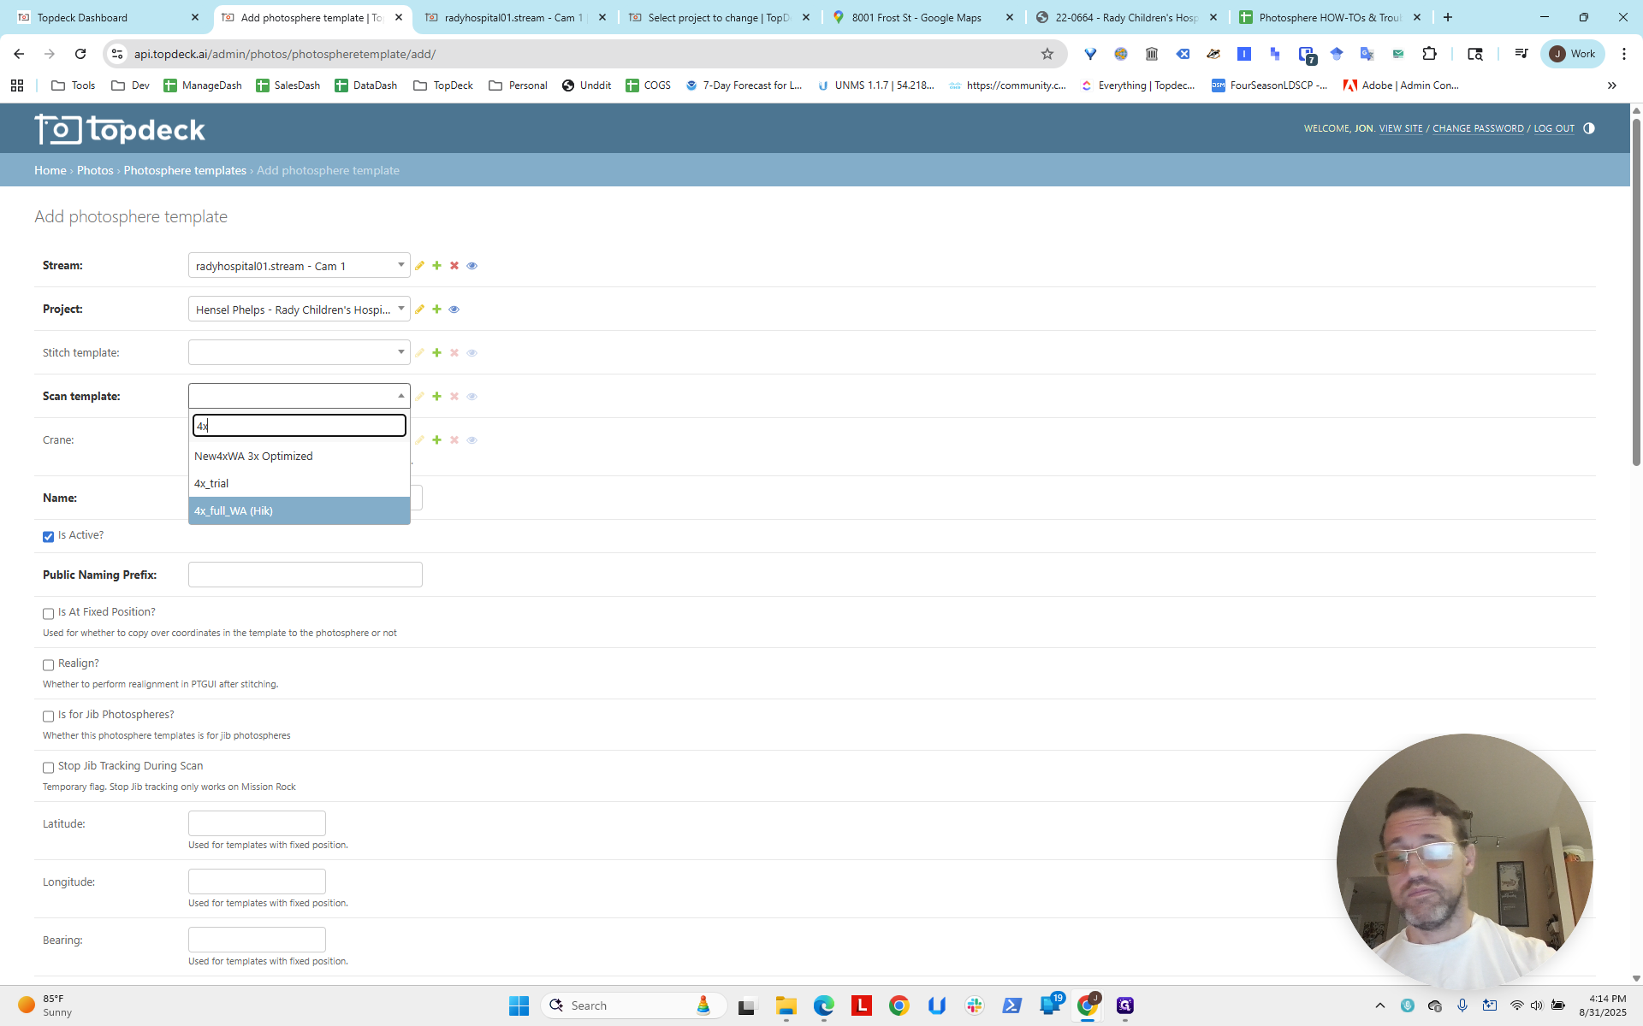Toggle the admin theme contrast icon
Screen dimensions: 1643x1026
(x=1589, y=128)
